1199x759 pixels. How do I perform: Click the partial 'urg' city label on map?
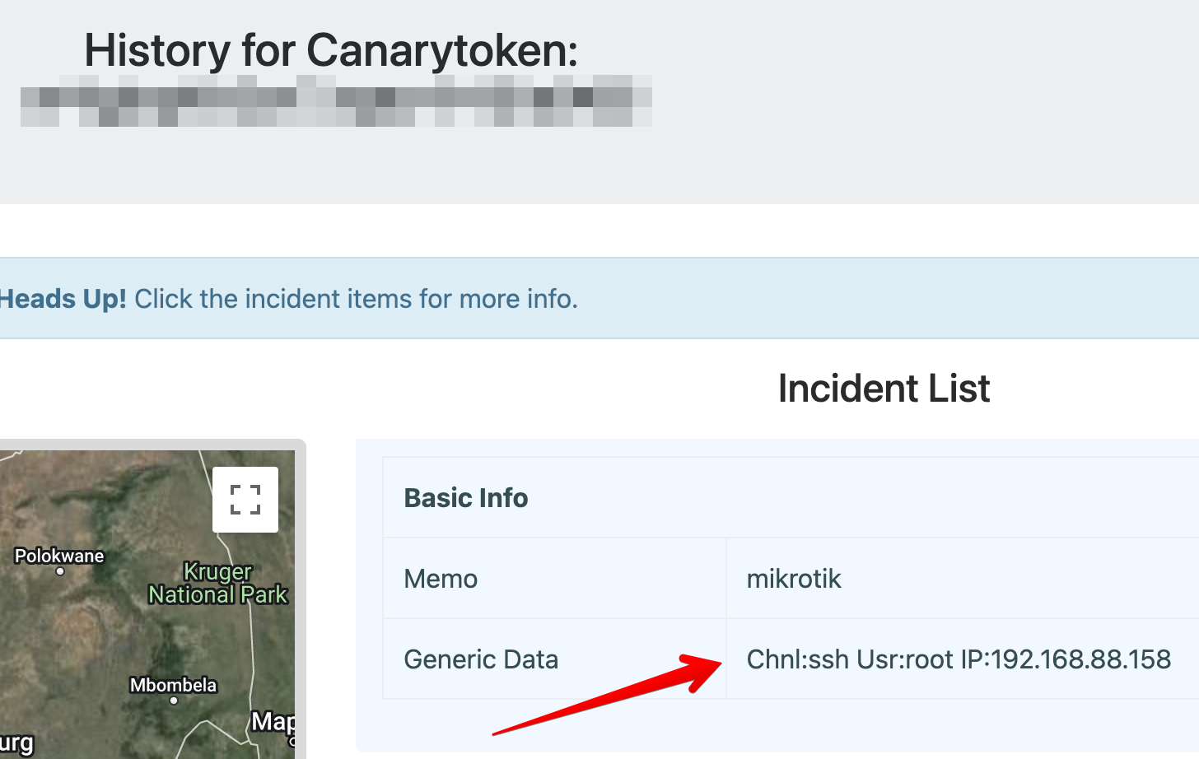tap(16, 743)
